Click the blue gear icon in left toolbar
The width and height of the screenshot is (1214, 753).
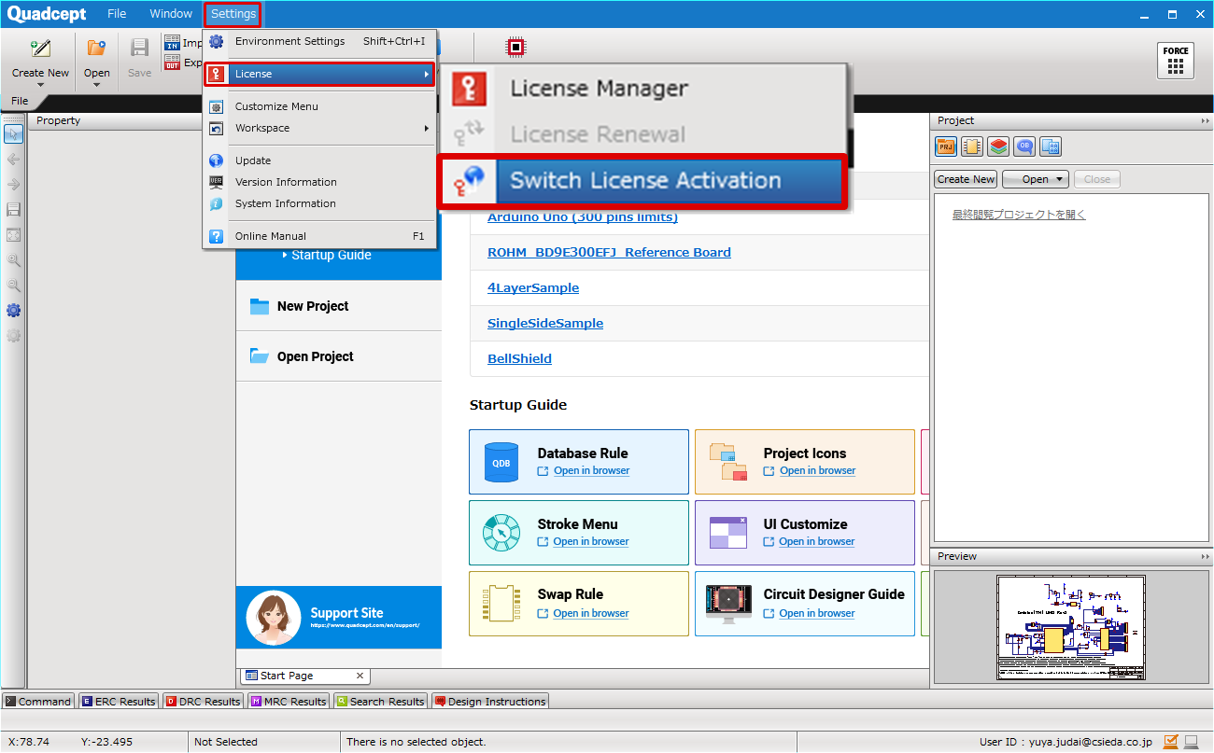pos(13,311)
